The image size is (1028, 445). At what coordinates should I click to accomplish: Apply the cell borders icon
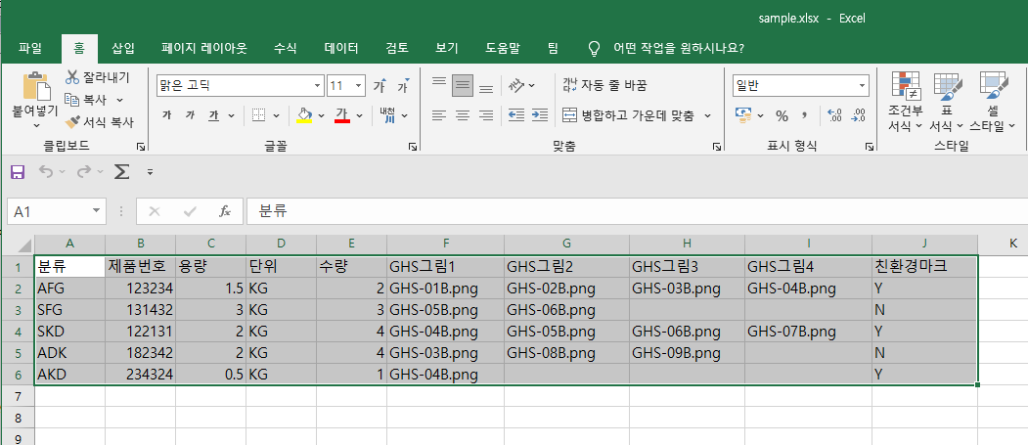pyautogui.click(x=259, y=115)
